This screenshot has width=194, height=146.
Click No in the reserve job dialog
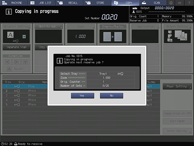[x=111, y=96]
